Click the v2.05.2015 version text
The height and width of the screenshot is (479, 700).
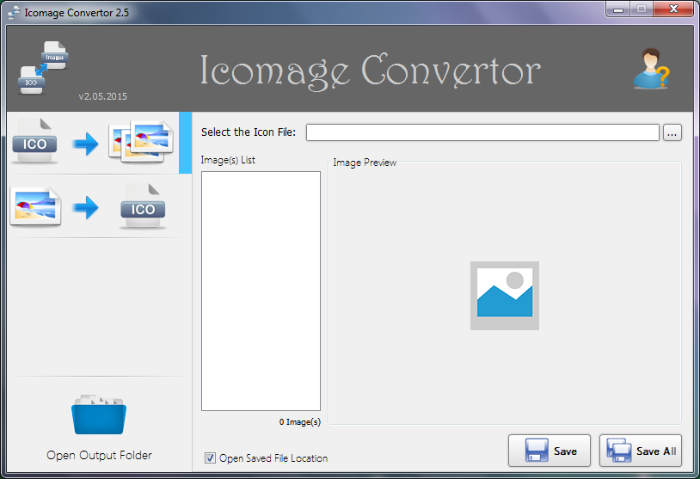click(103, 96)
